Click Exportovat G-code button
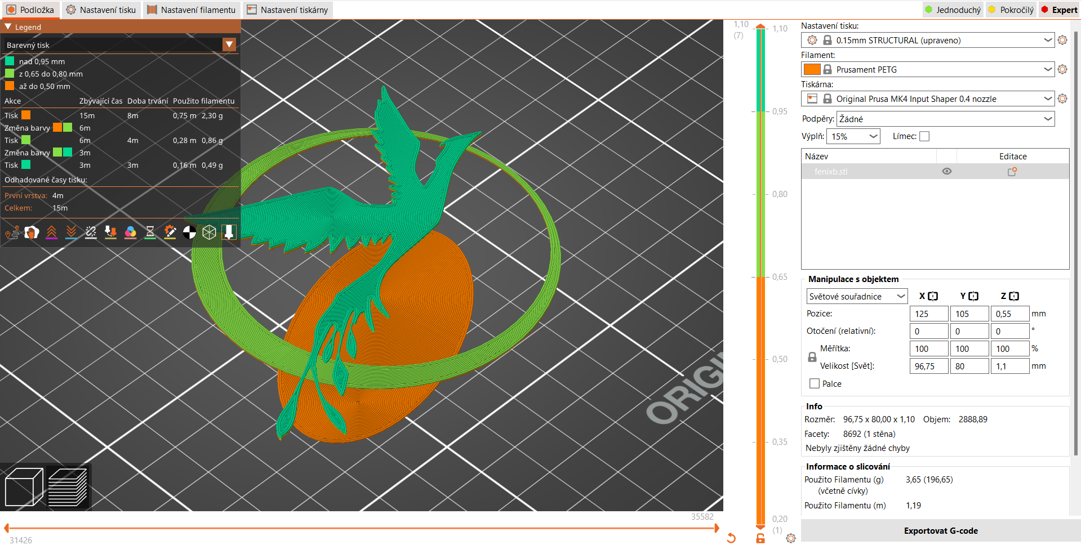This screenshot has height=545, width=1081. (941, 531)
